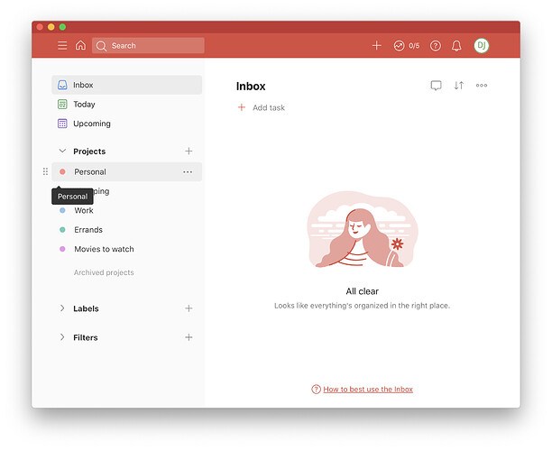Minimize window with yellow button
The image size is (552, 450).
click(x=51, y=27)
